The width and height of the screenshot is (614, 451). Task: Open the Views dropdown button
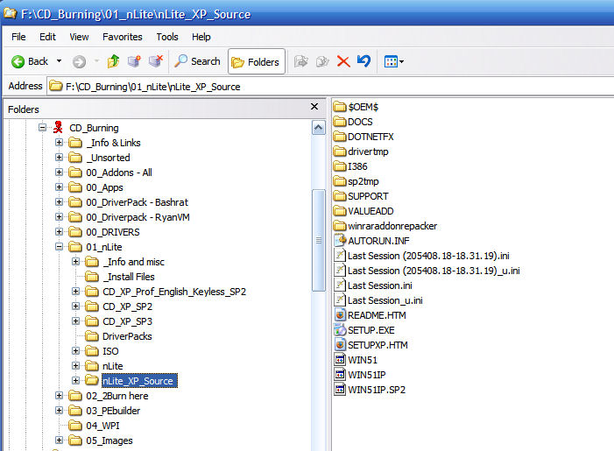(393, 61)
